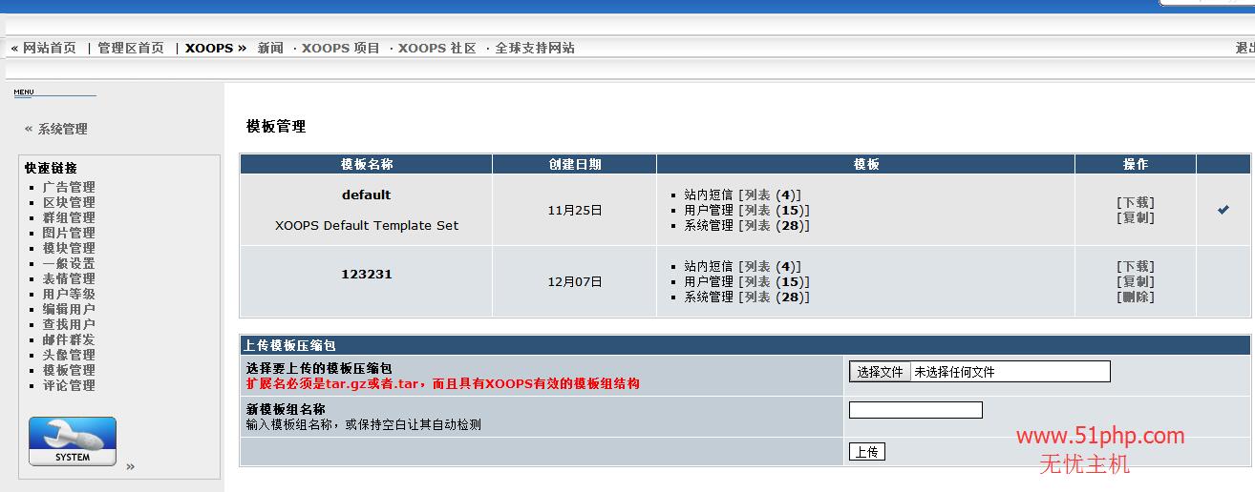Expand the 系统管理 sidebar heading
This screenshot has height=492, width=1255.
tap(62, 129)
